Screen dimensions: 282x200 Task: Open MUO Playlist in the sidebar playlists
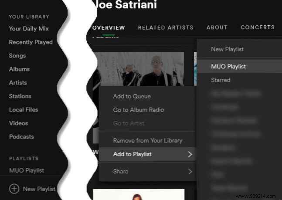[x=27, y=170]
